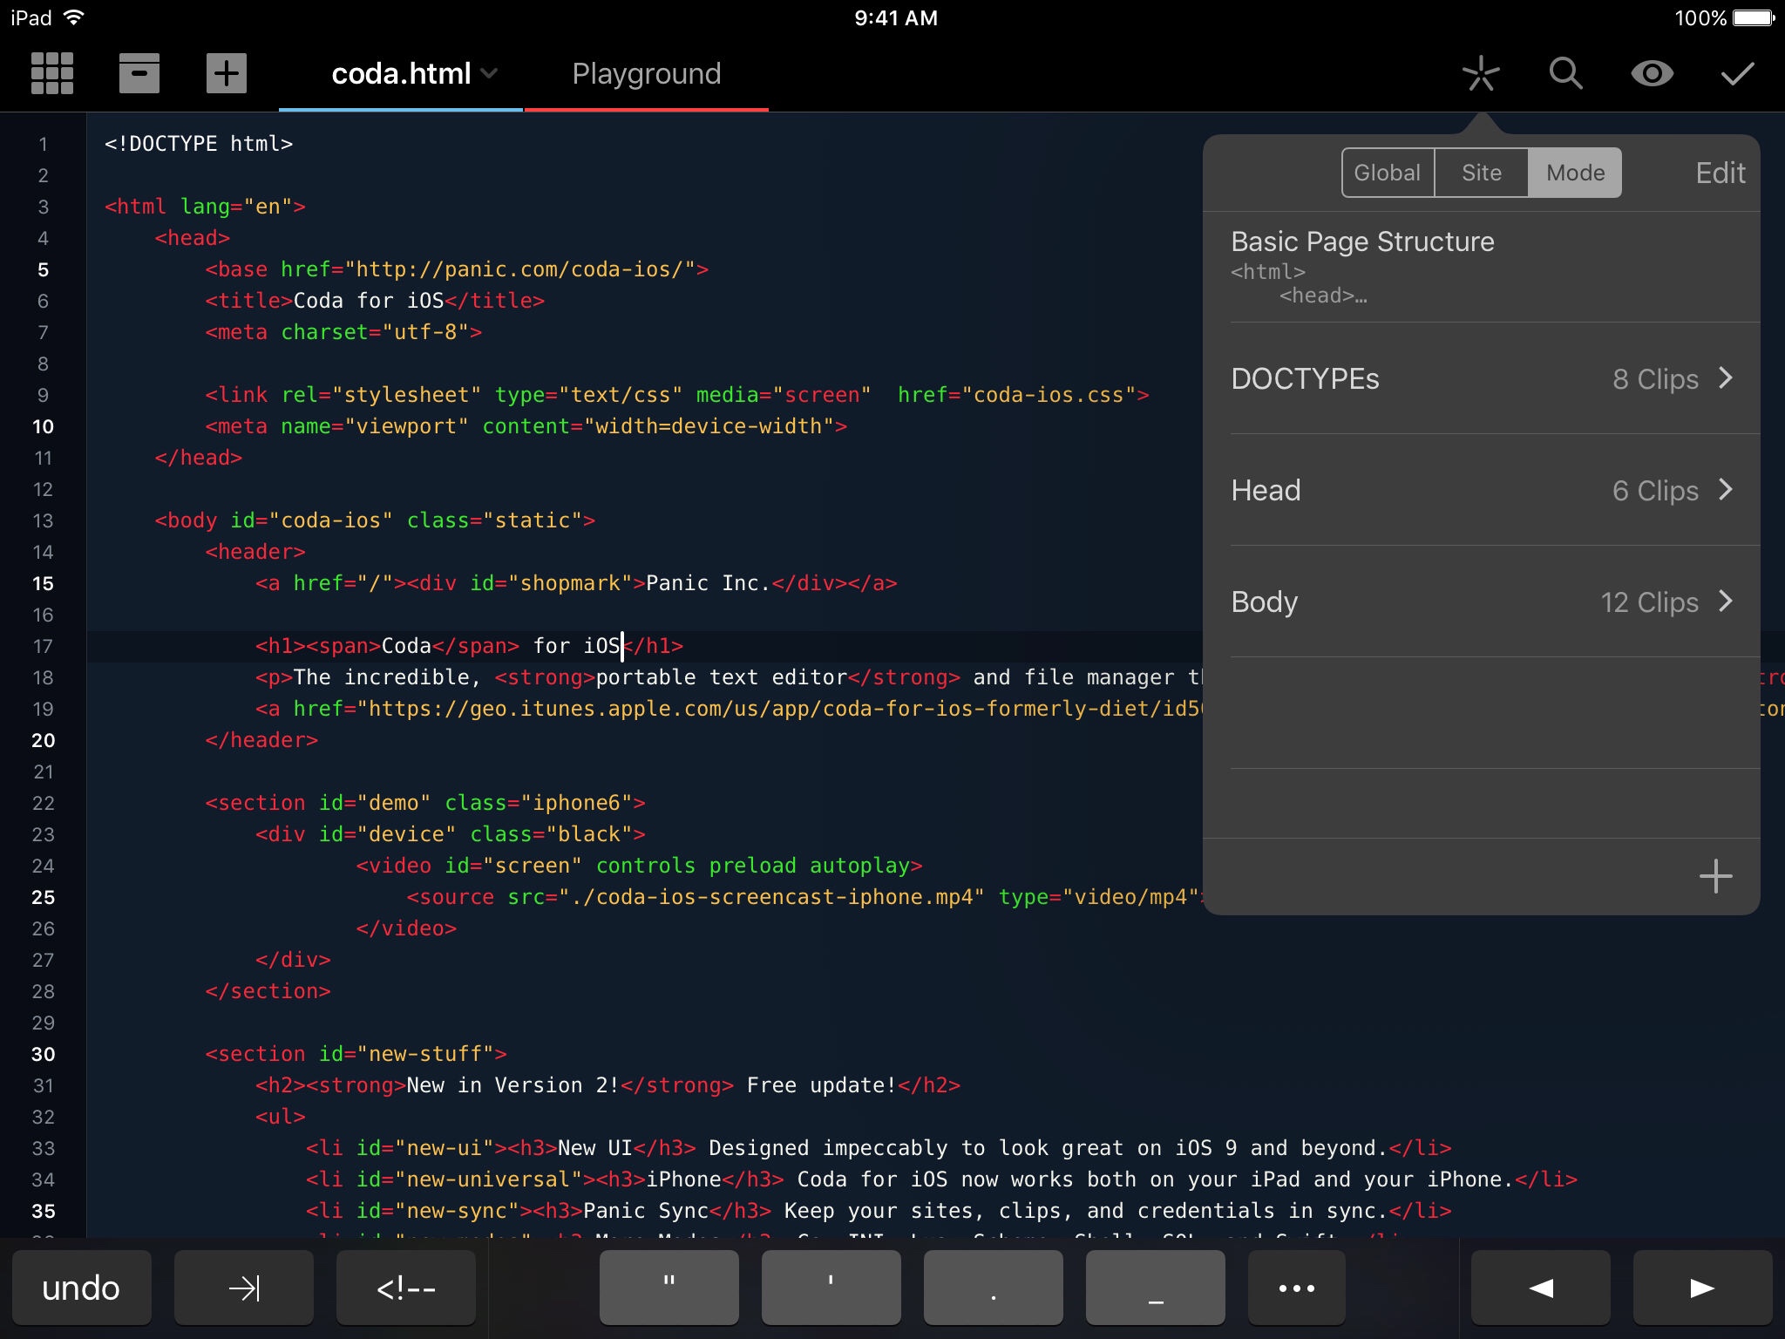This screenshot has height=1339, width=1785.
Task: Open the coda.html tab dropdown arrow
Action: click(x=490, y=74)
